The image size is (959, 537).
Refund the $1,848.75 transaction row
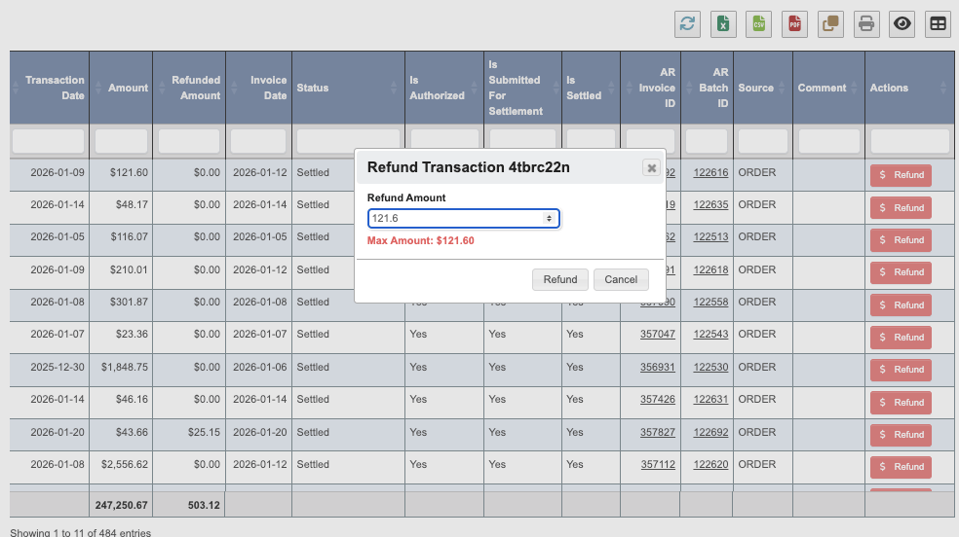901,370
